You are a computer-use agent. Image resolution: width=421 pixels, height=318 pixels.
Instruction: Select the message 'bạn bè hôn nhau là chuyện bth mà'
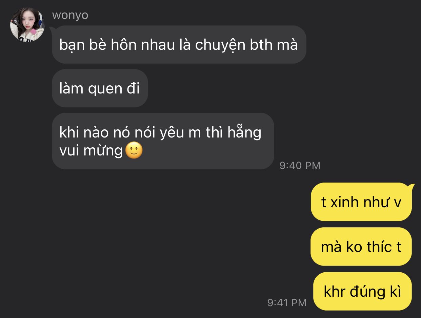coord(179,44)
